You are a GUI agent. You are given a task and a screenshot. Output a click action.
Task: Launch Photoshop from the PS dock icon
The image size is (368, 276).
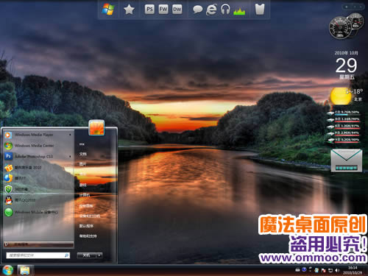click(149, 10)
